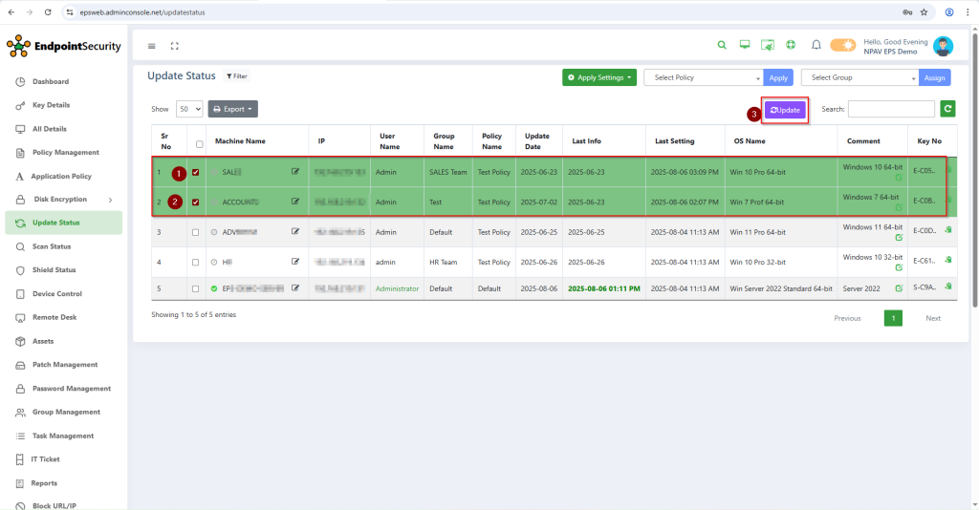Go to Scan Status in the sidebar

tap(53, 246)
